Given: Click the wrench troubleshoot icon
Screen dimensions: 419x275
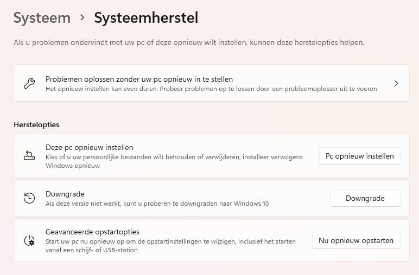Looking at the screenshot, I should (29, 83).
